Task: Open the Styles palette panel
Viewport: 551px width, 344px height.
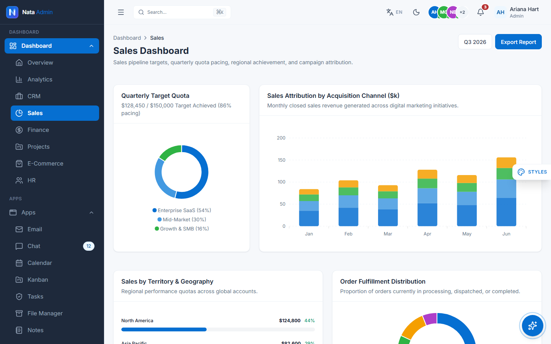Action: point(532,172)
